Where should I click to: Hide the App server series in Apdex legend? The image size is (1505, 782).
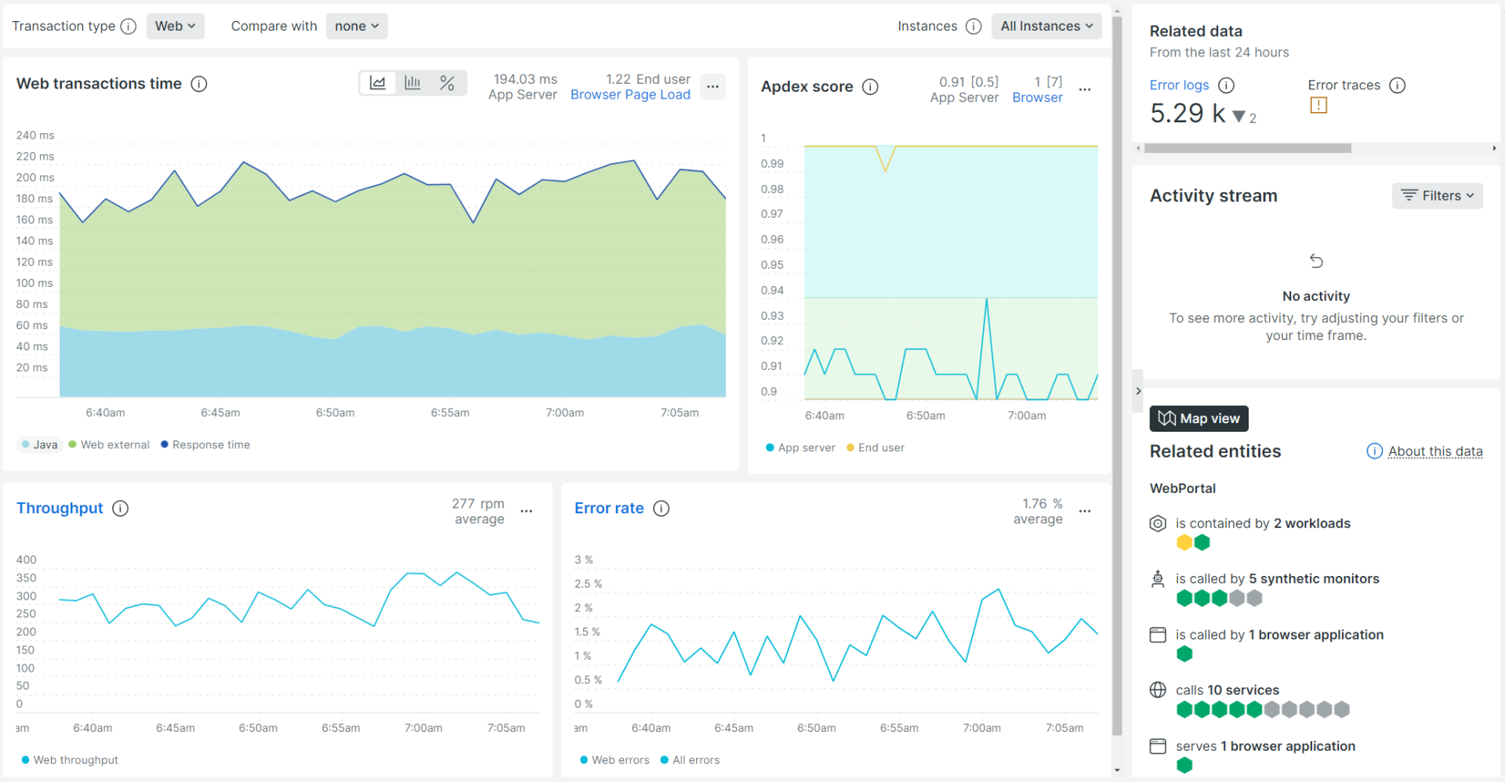click(x=800, y=447)
